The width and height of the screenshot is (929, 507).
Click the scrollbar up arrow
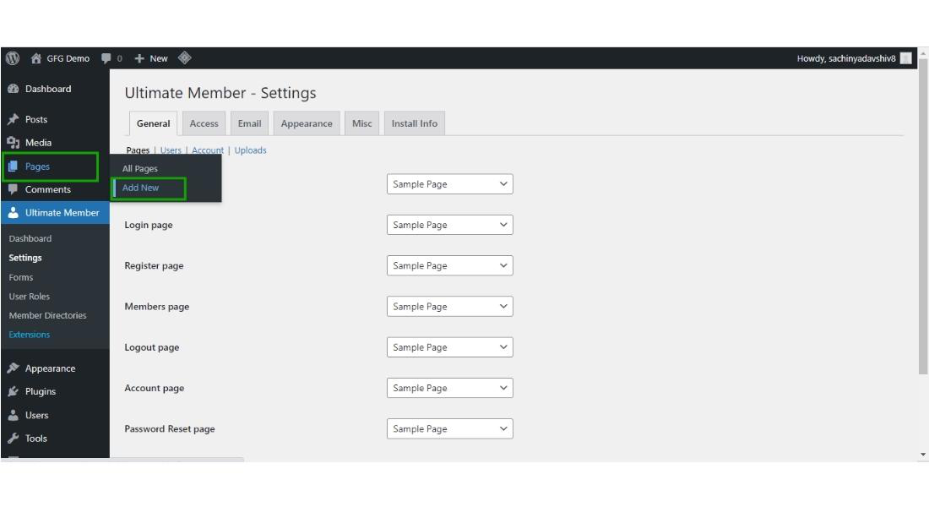(923, 52)
